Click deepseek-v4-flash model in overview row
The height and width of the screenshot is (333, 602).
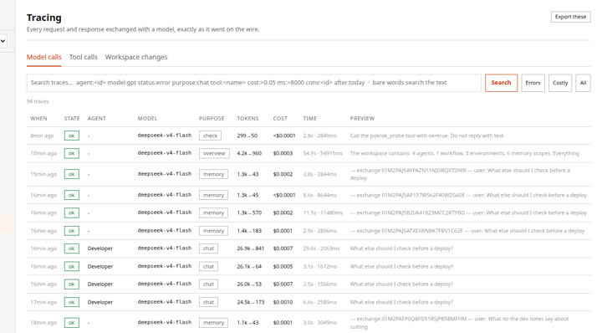coord(165,153)
